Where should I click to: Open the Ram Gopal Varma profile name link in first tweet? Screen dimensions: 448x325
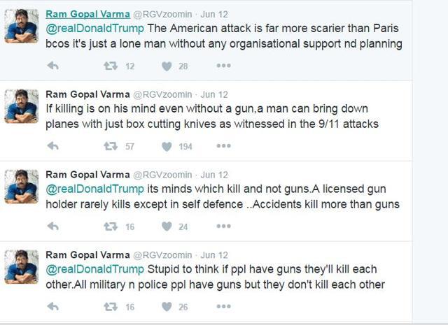pyautogui.click(x=87, y=14)
